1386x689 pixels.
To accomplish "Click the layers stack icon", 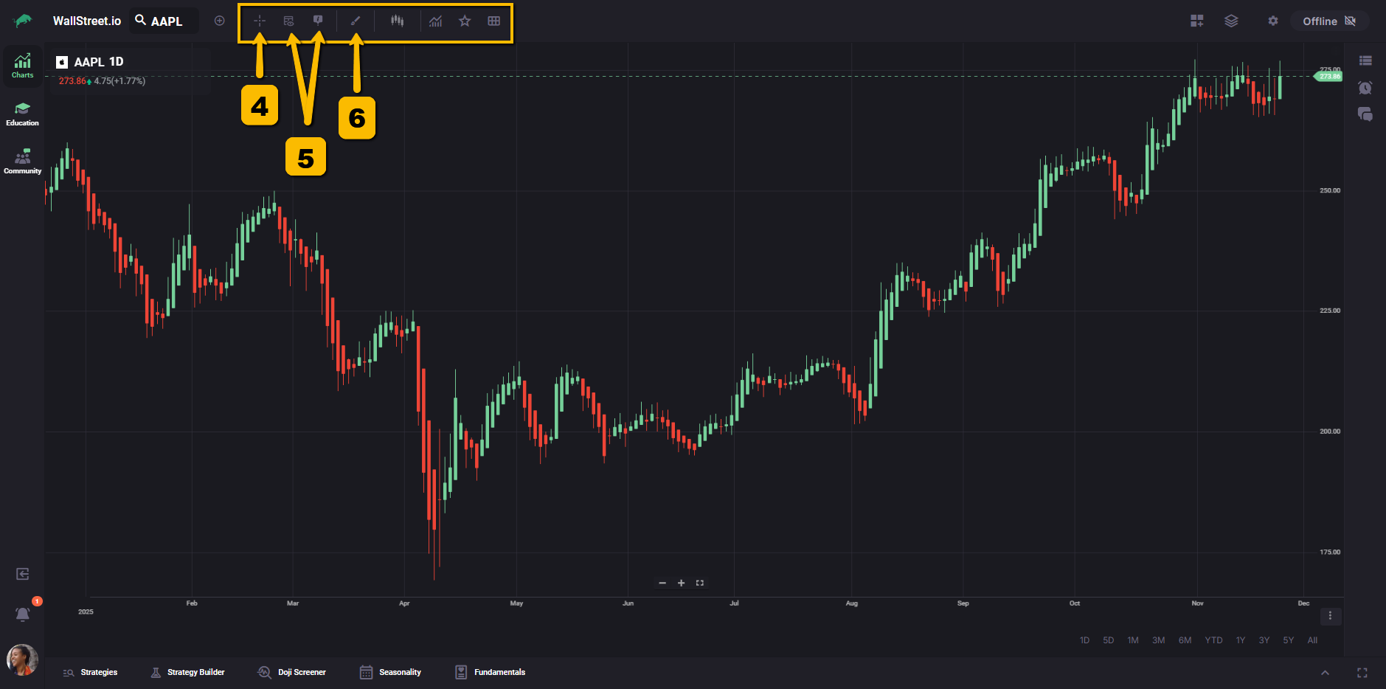I will (1231, 21).
